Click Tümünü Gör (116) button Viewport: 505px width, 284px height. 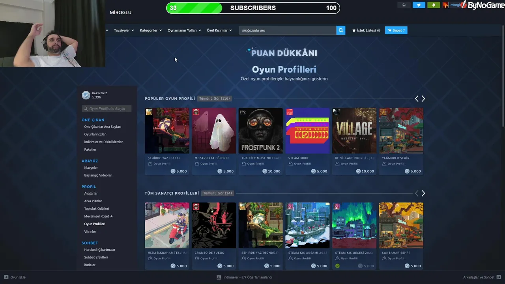[215, 99]
